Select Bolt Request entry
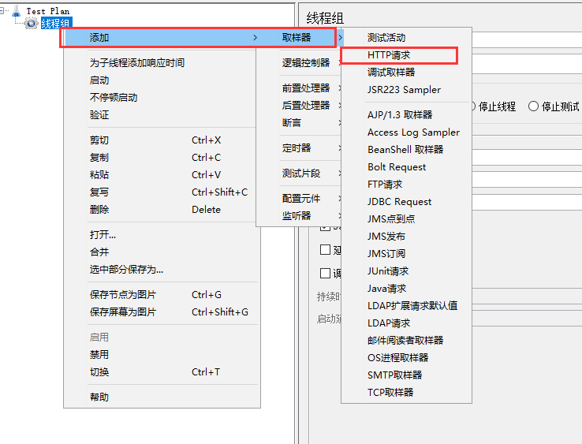582x444 pixels. [x=406, y=167]
